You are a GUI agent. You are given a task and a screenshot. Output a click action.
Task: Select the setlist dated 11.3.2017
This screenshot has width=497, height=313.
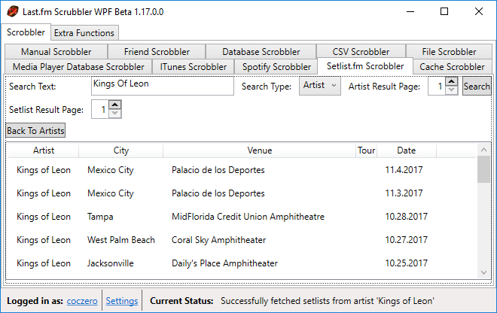[242, 193]
